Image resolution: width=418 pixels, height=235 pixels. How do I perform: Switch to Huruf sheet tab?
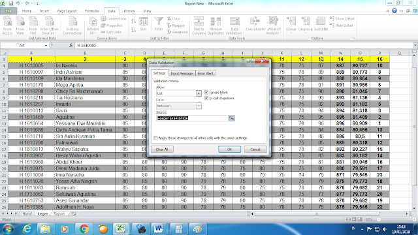(27, 213)
